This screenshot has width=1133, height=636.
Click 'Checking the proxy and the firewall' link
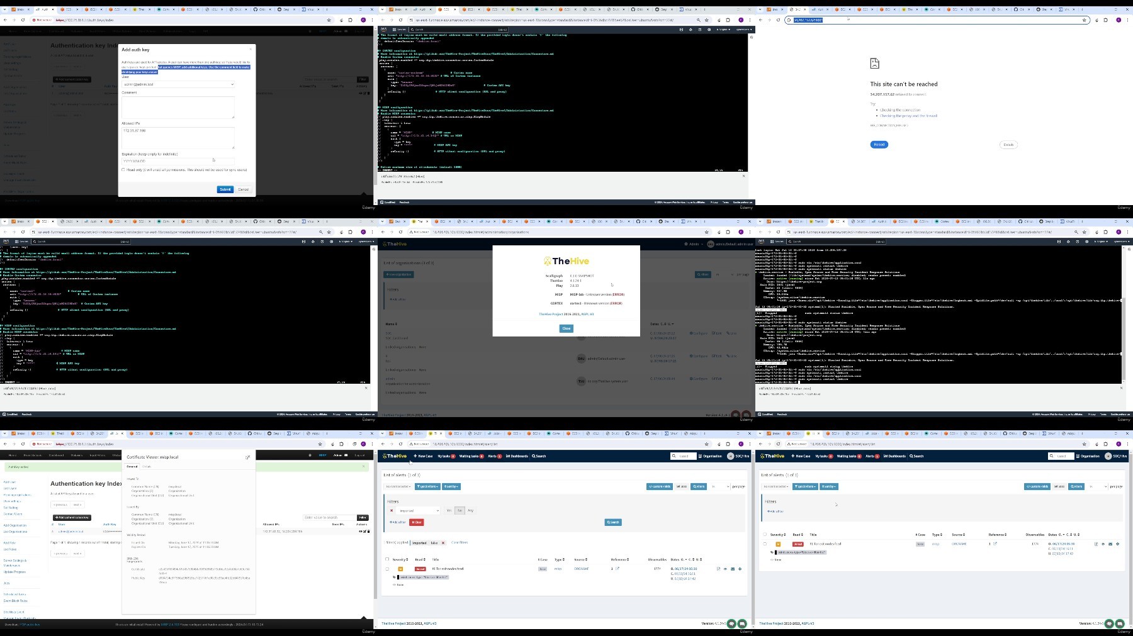(908, 116)
